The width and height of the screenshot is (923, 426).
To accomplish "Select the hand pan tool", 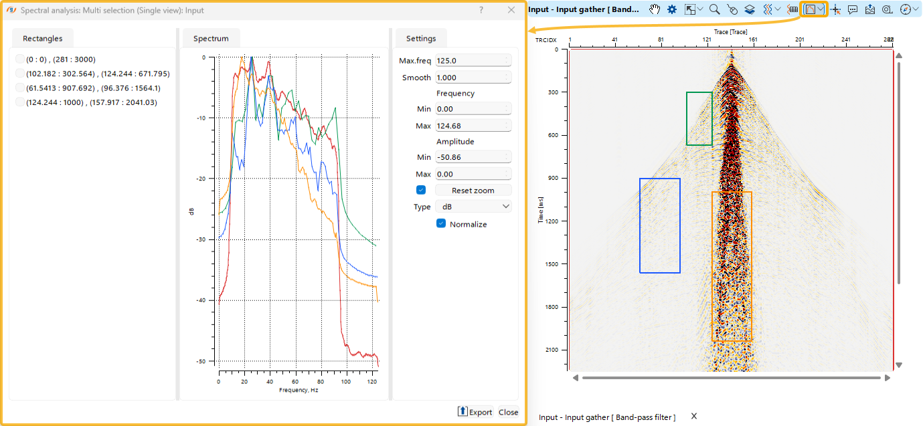I will click(x=655, y=9).
